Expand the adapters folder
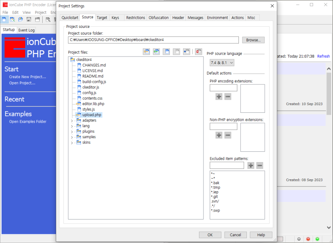 [72, 121]
